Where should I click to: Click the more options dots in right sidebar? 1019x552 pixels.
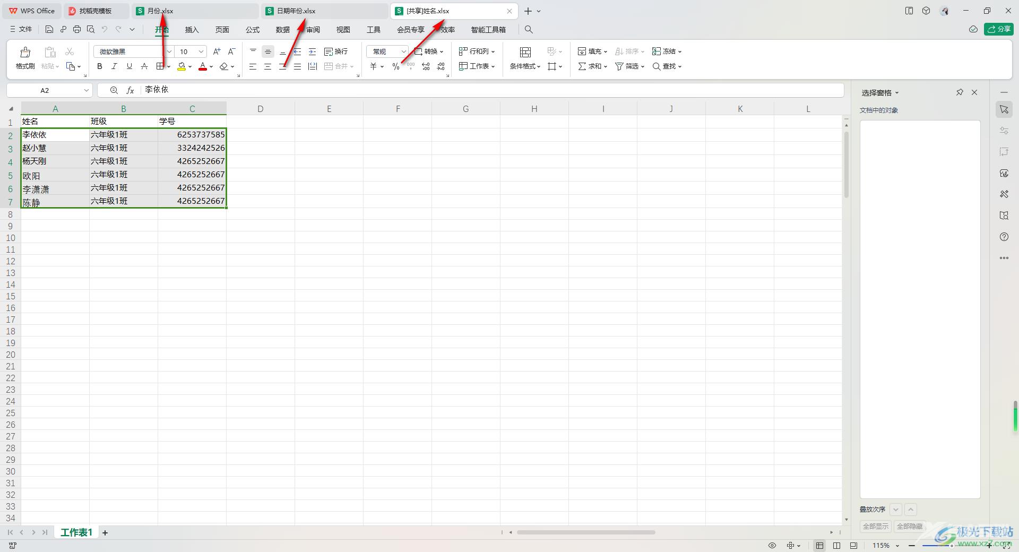[1004, 258]
